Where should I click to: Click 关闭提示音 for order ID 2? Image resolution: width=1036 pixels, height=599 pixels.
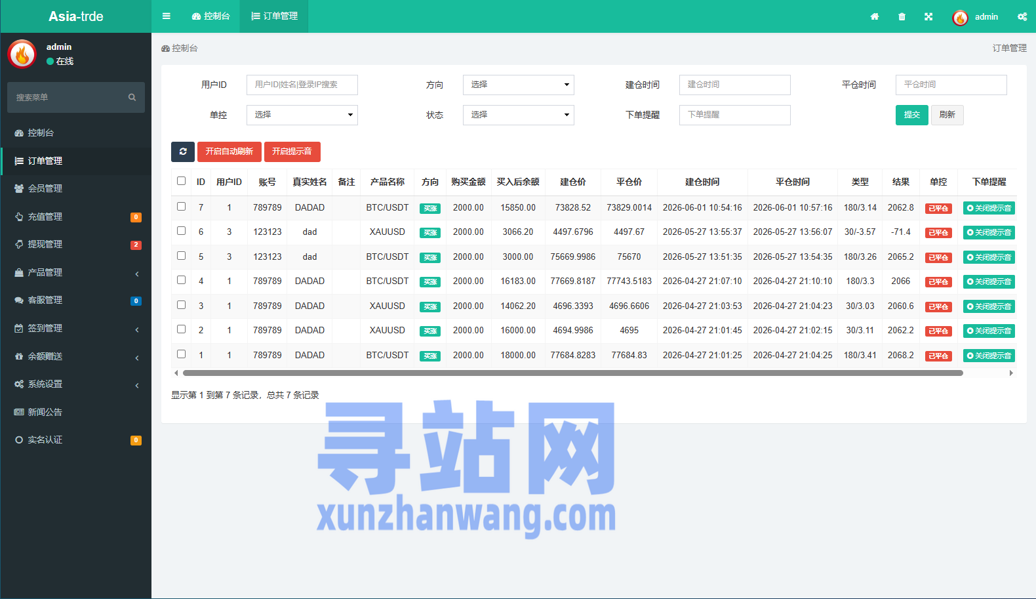click(x=989, y=331)
